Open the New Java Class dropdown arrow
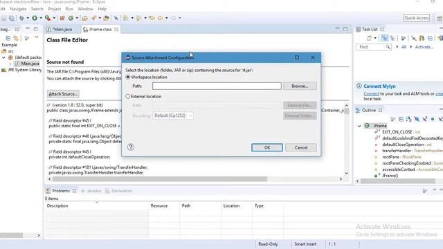 click(77, 18)
